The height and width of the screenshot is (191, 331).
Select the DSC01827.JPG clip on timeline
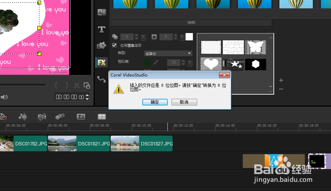(x=142, y=144)
